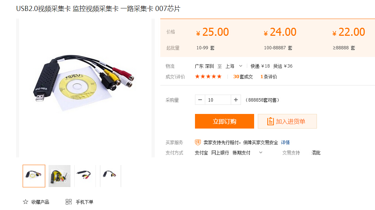Click the 30套成交 transactions link
Image resolution: width=375 pixels, height=210 pixels.
click(243, 77)
